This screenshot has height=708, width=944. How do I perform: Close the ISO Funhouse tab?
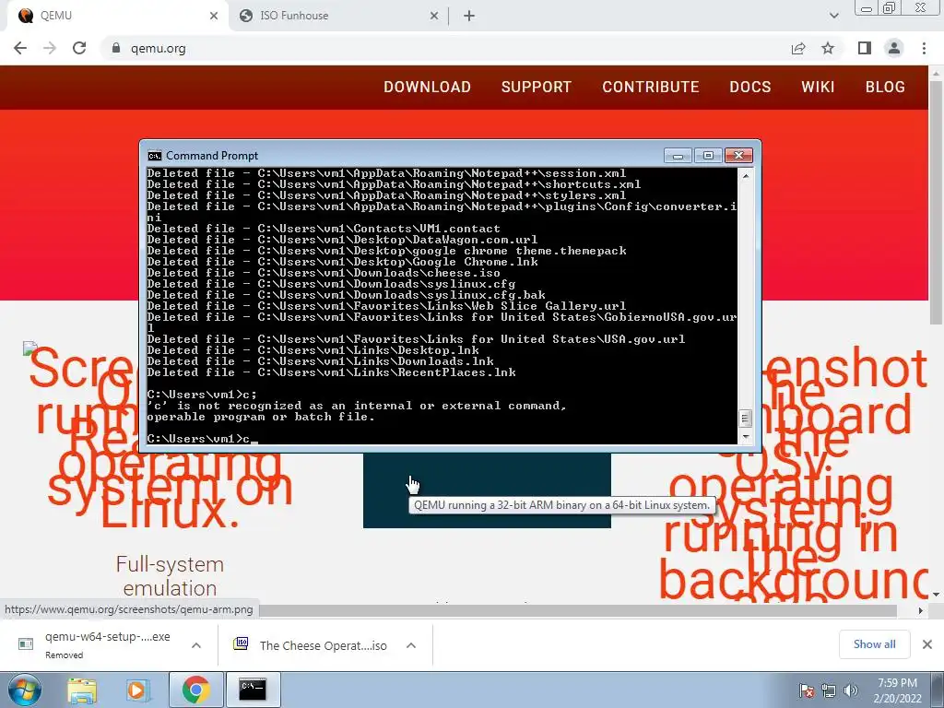tap(434, 16)
